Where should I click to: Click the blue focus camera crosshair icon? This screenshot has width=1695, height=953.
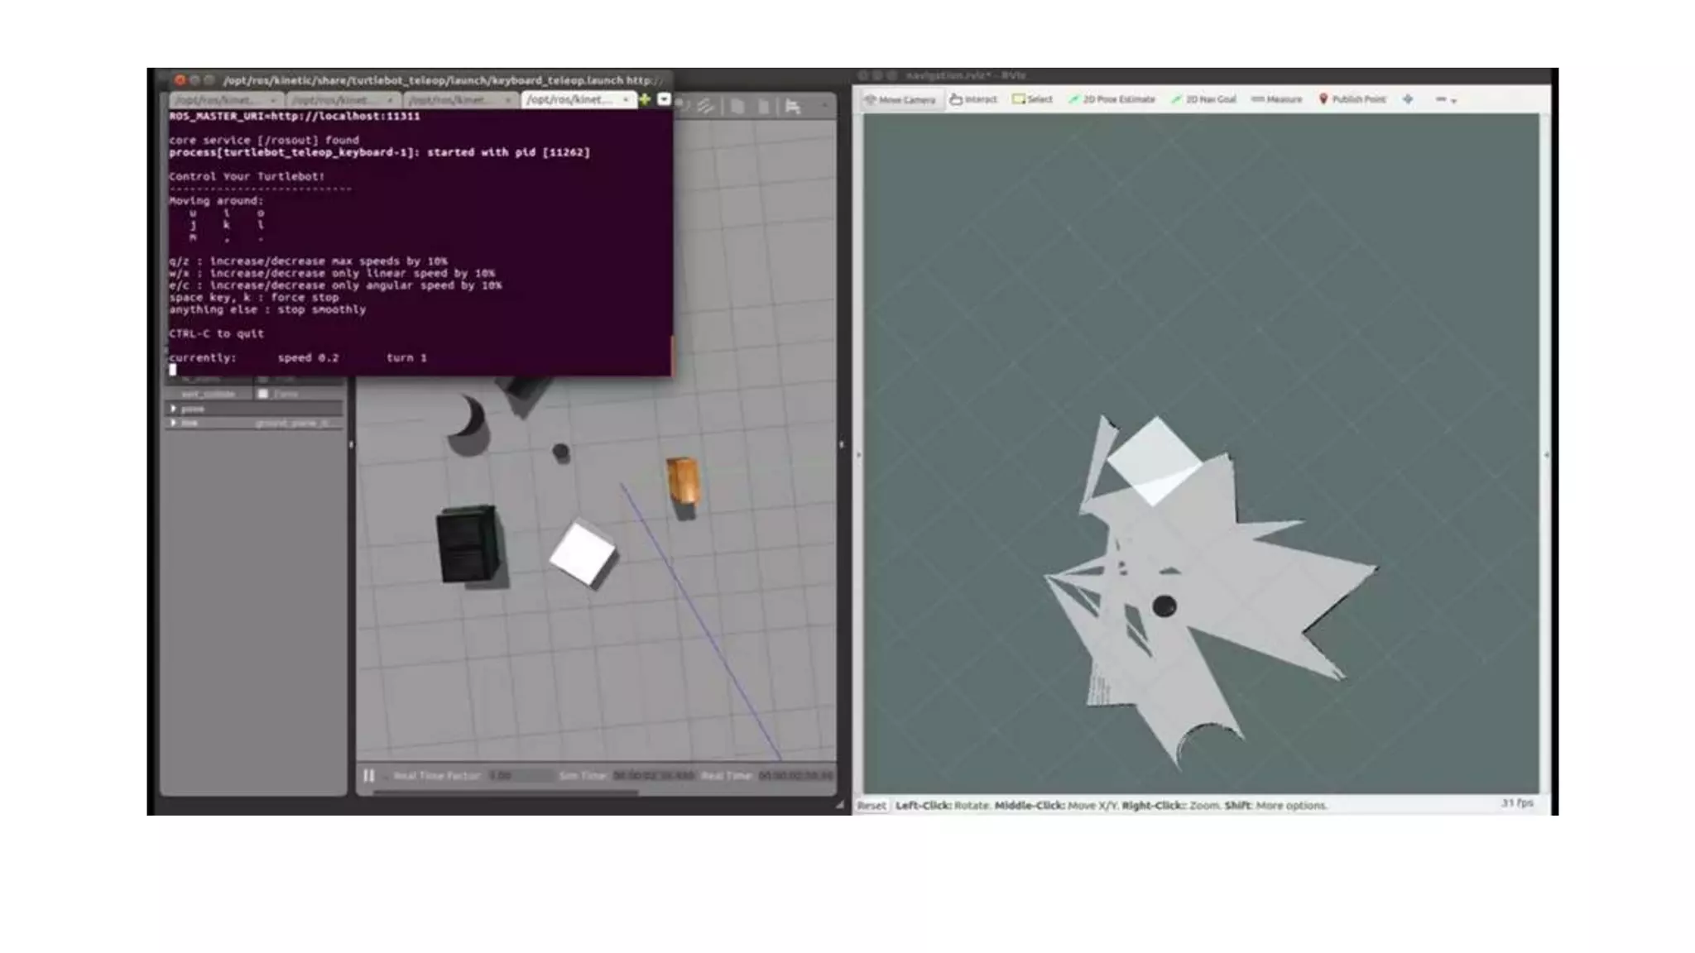[x=1408, y=99]
